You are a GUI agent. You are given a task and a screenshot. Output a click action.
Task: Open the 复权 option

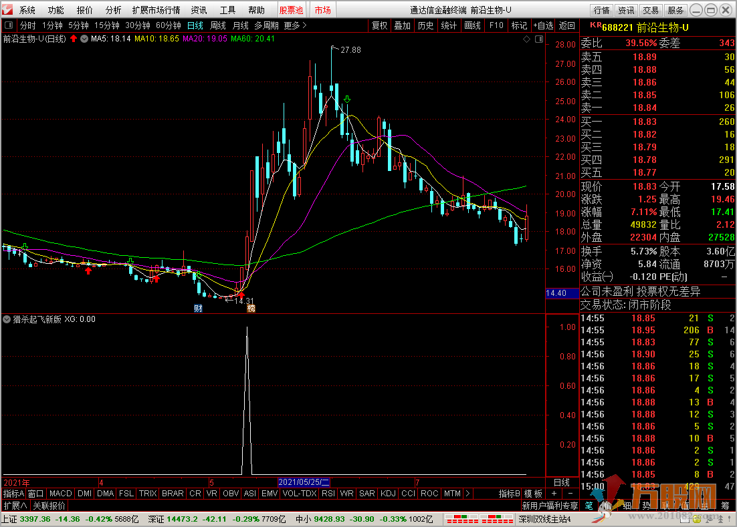click(379, 25)
